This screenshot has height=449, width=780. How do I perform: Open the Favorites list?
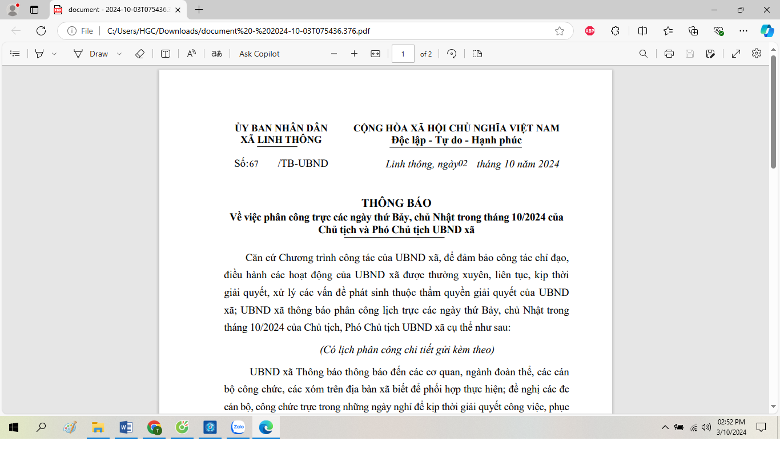668,31
